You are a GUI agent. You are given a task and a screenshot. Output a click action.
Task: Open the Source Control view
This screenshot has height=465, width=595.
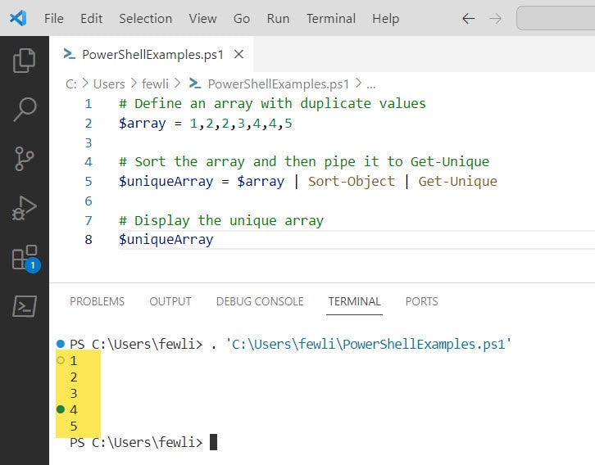(25, 158)
